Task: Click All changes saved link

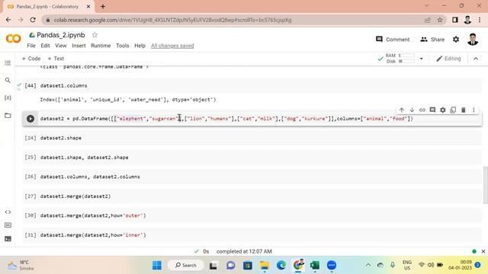Action: click(172, 46)
